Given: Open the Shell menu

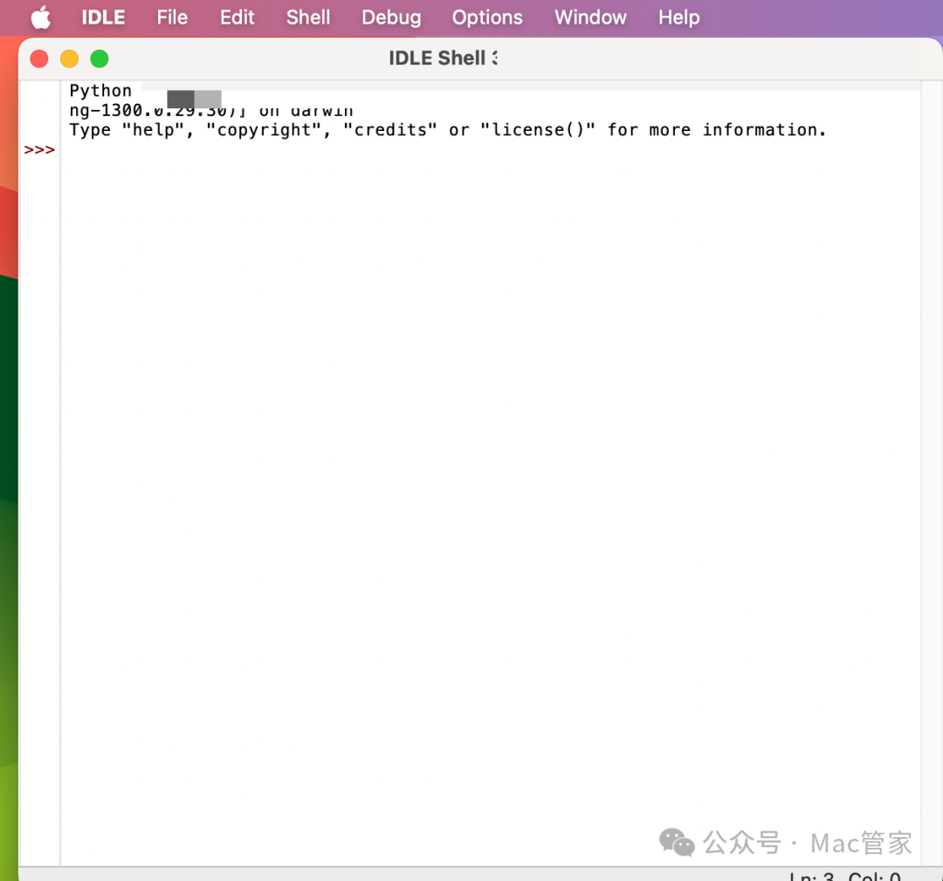Looking at the screenshot, I should click(308, 17).
